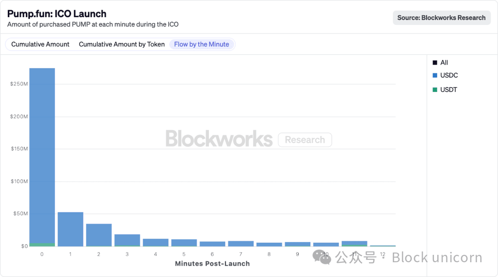The width and height of the screenshot is (498, 277).
Task: Toggle the All series legend item
Action: (x=444, y=62)
